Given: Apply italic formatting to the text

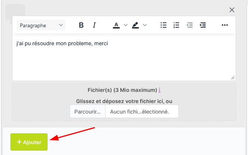Looking at the screenshot, I should (x=94, y=25).
